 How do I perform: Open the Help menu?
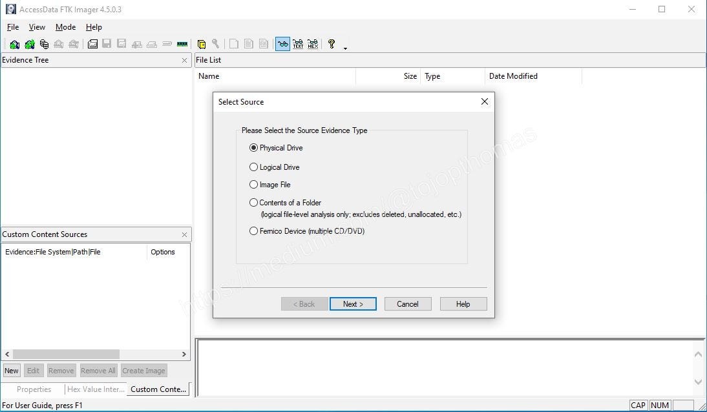[x=94, y=27]
